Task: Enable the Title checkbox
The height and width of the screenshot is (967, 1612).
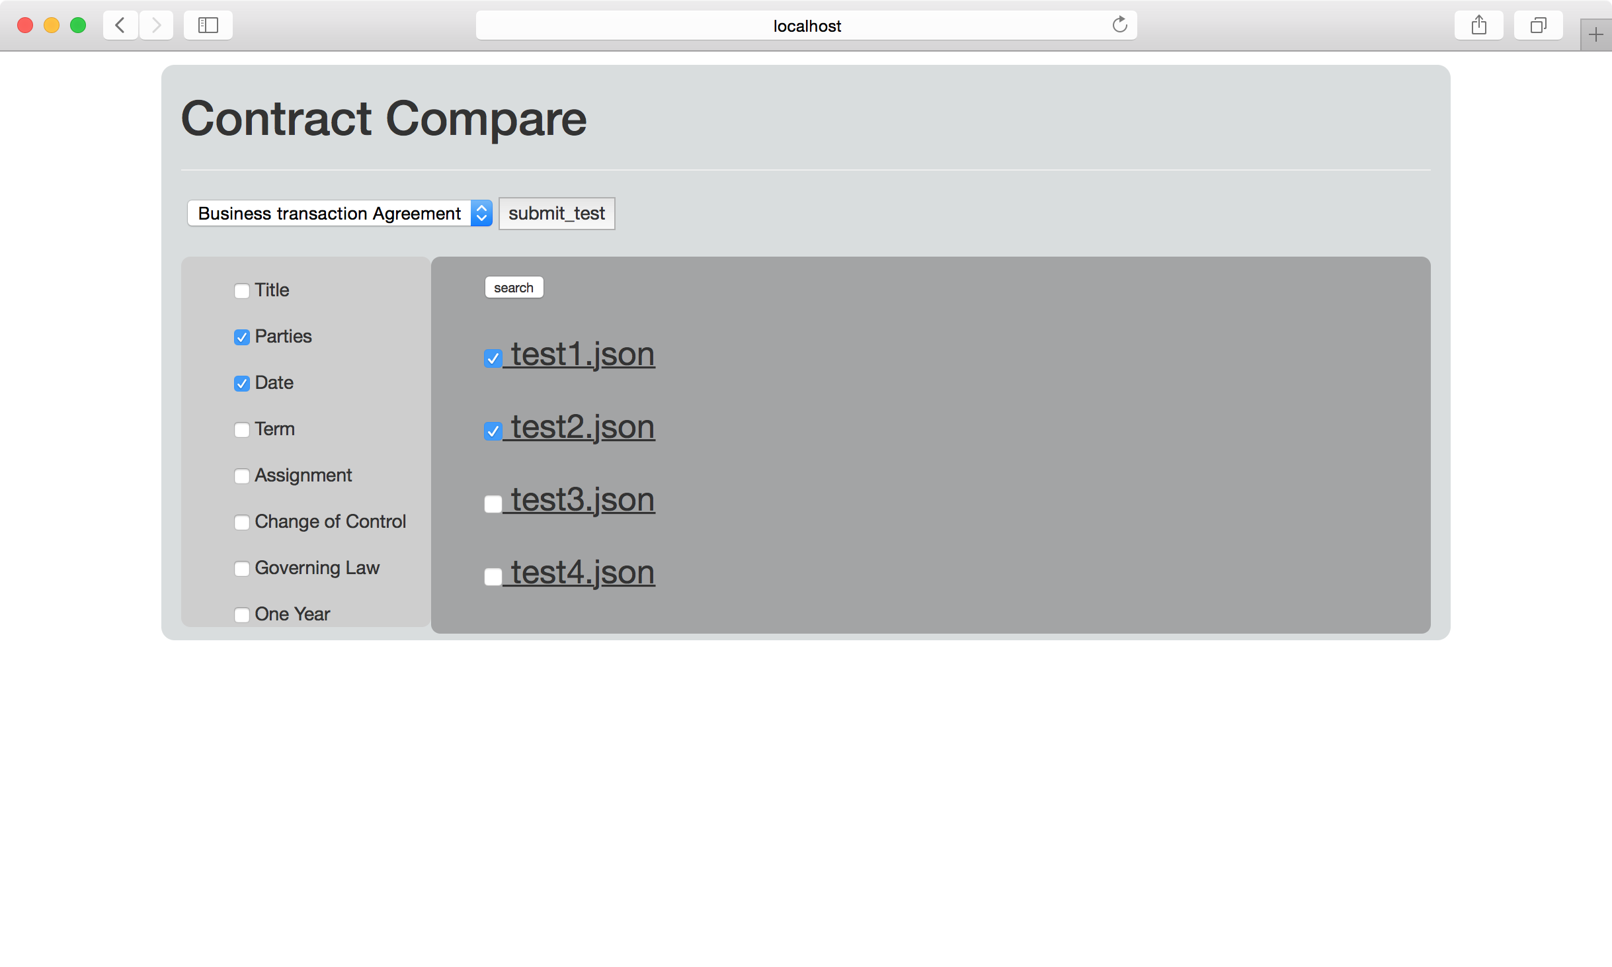Action: click(x=242, y=291)
